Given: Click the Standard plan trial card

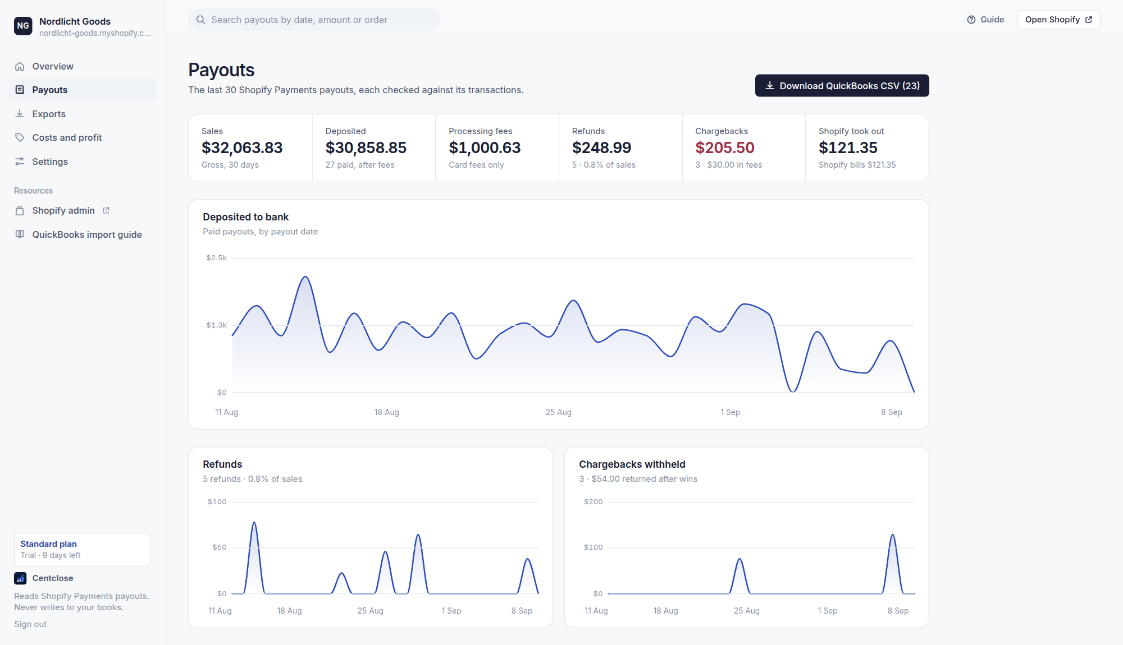Looking at the screenshot, I should click(83, 550).
